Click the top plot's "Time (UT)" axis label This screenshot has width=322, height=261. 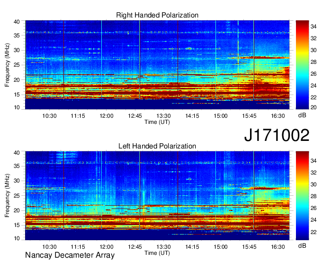click(157, 122)
